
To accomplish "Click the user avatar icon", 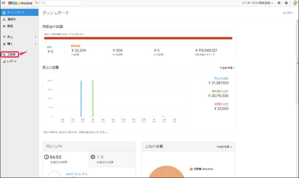I will pyautogui.click(x=295, y=3).
